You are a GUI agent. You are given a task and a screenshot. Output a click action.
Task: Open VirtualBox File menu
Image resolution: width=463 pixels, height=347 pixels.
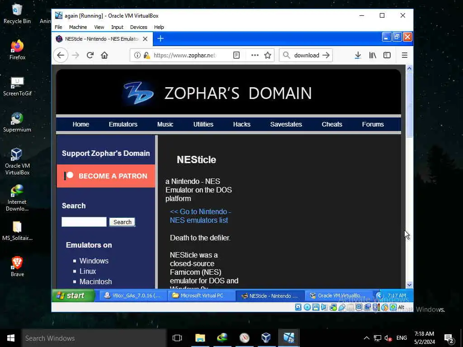58,27
